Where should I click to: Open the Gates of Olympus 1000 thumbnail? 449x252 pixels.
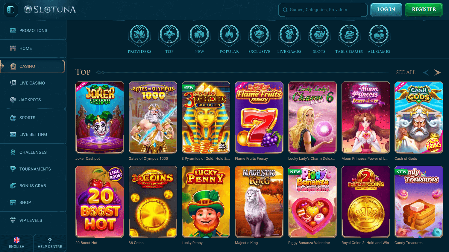pos(153,118)
